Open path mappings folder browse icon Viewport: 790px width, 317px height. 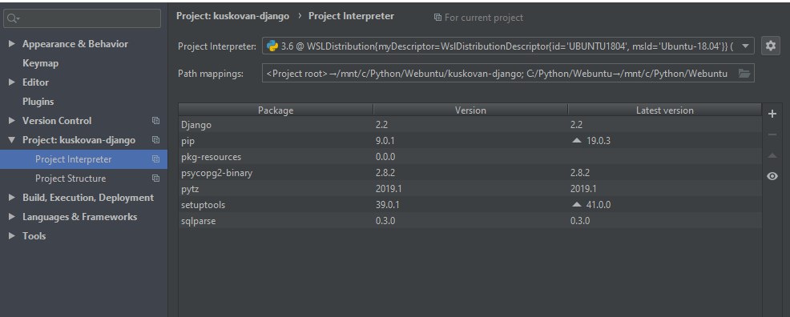click(x=744, y=74)
